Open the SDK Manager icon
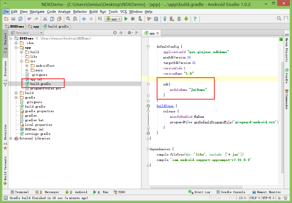Screen dimensions: 292x203 179,19
